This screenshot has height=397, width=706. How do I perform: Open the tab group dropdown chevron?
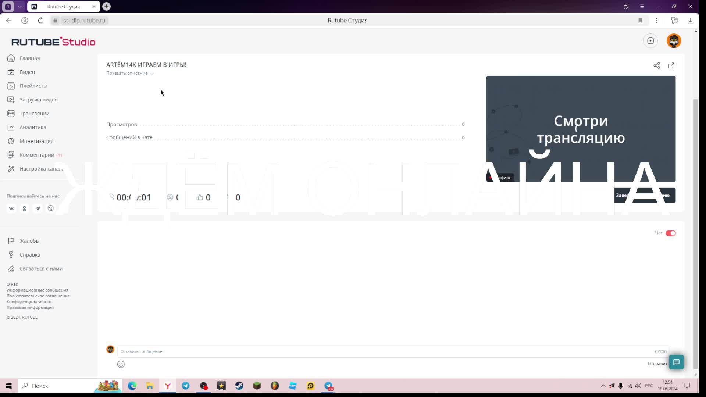(x=20, y=7)
